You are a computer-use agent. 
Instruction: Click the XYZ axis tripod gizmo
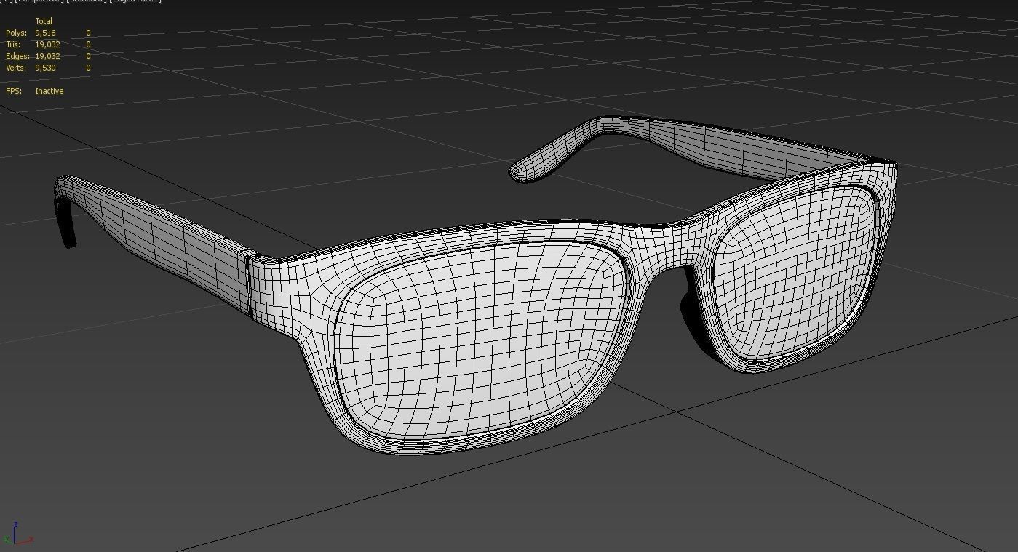(x=17, y=533)
